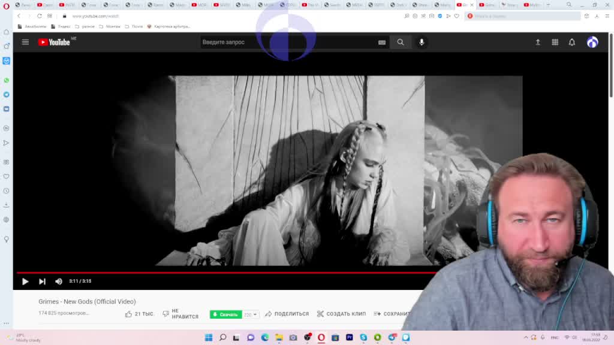The image size is (614, 345).
Task: Open Opera My Flow send icon
Action: (x=449, y=16)
